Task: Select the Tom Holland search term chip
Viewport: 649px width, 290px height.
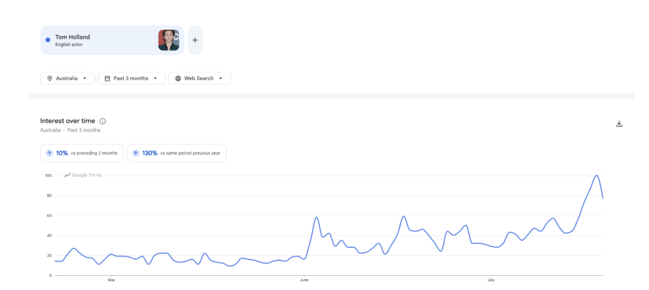Action: 112,40
